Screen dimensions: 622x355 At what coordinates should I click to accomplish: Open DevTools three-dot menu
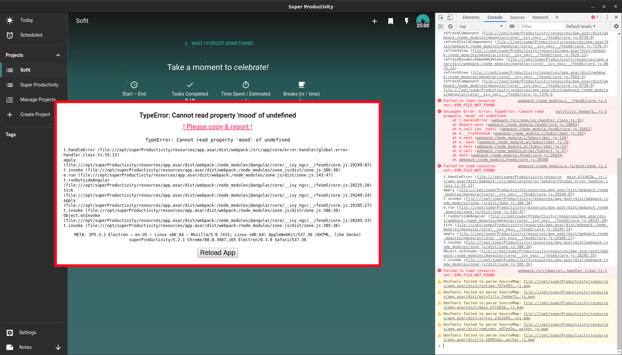click(607, 17)
